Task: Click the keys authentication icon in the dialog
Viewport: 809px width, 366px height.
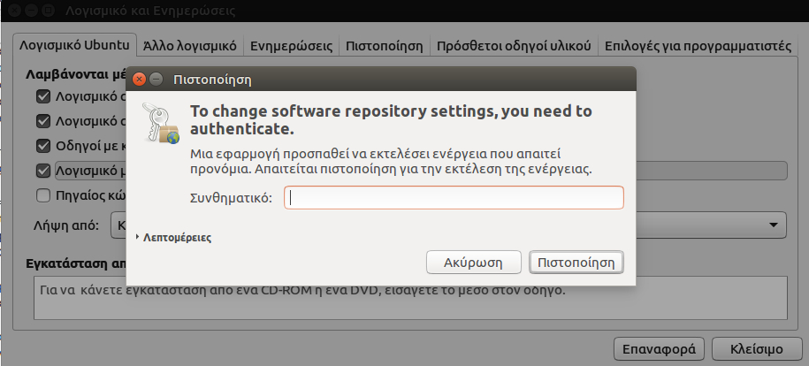Action: (161, 124)
